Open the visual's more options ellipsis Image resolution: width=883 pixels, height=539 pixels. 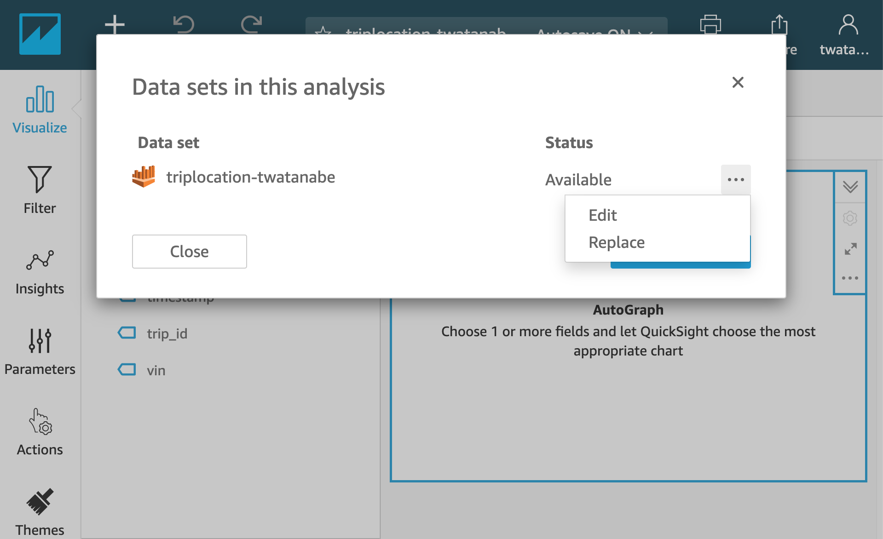(850, 278)
